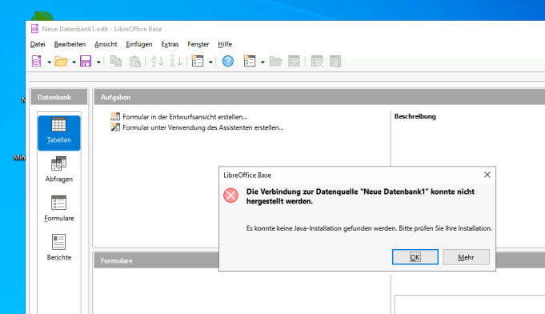Open LibreOffice Help blue question icon

pyautogui.click(x=228, y=61)
